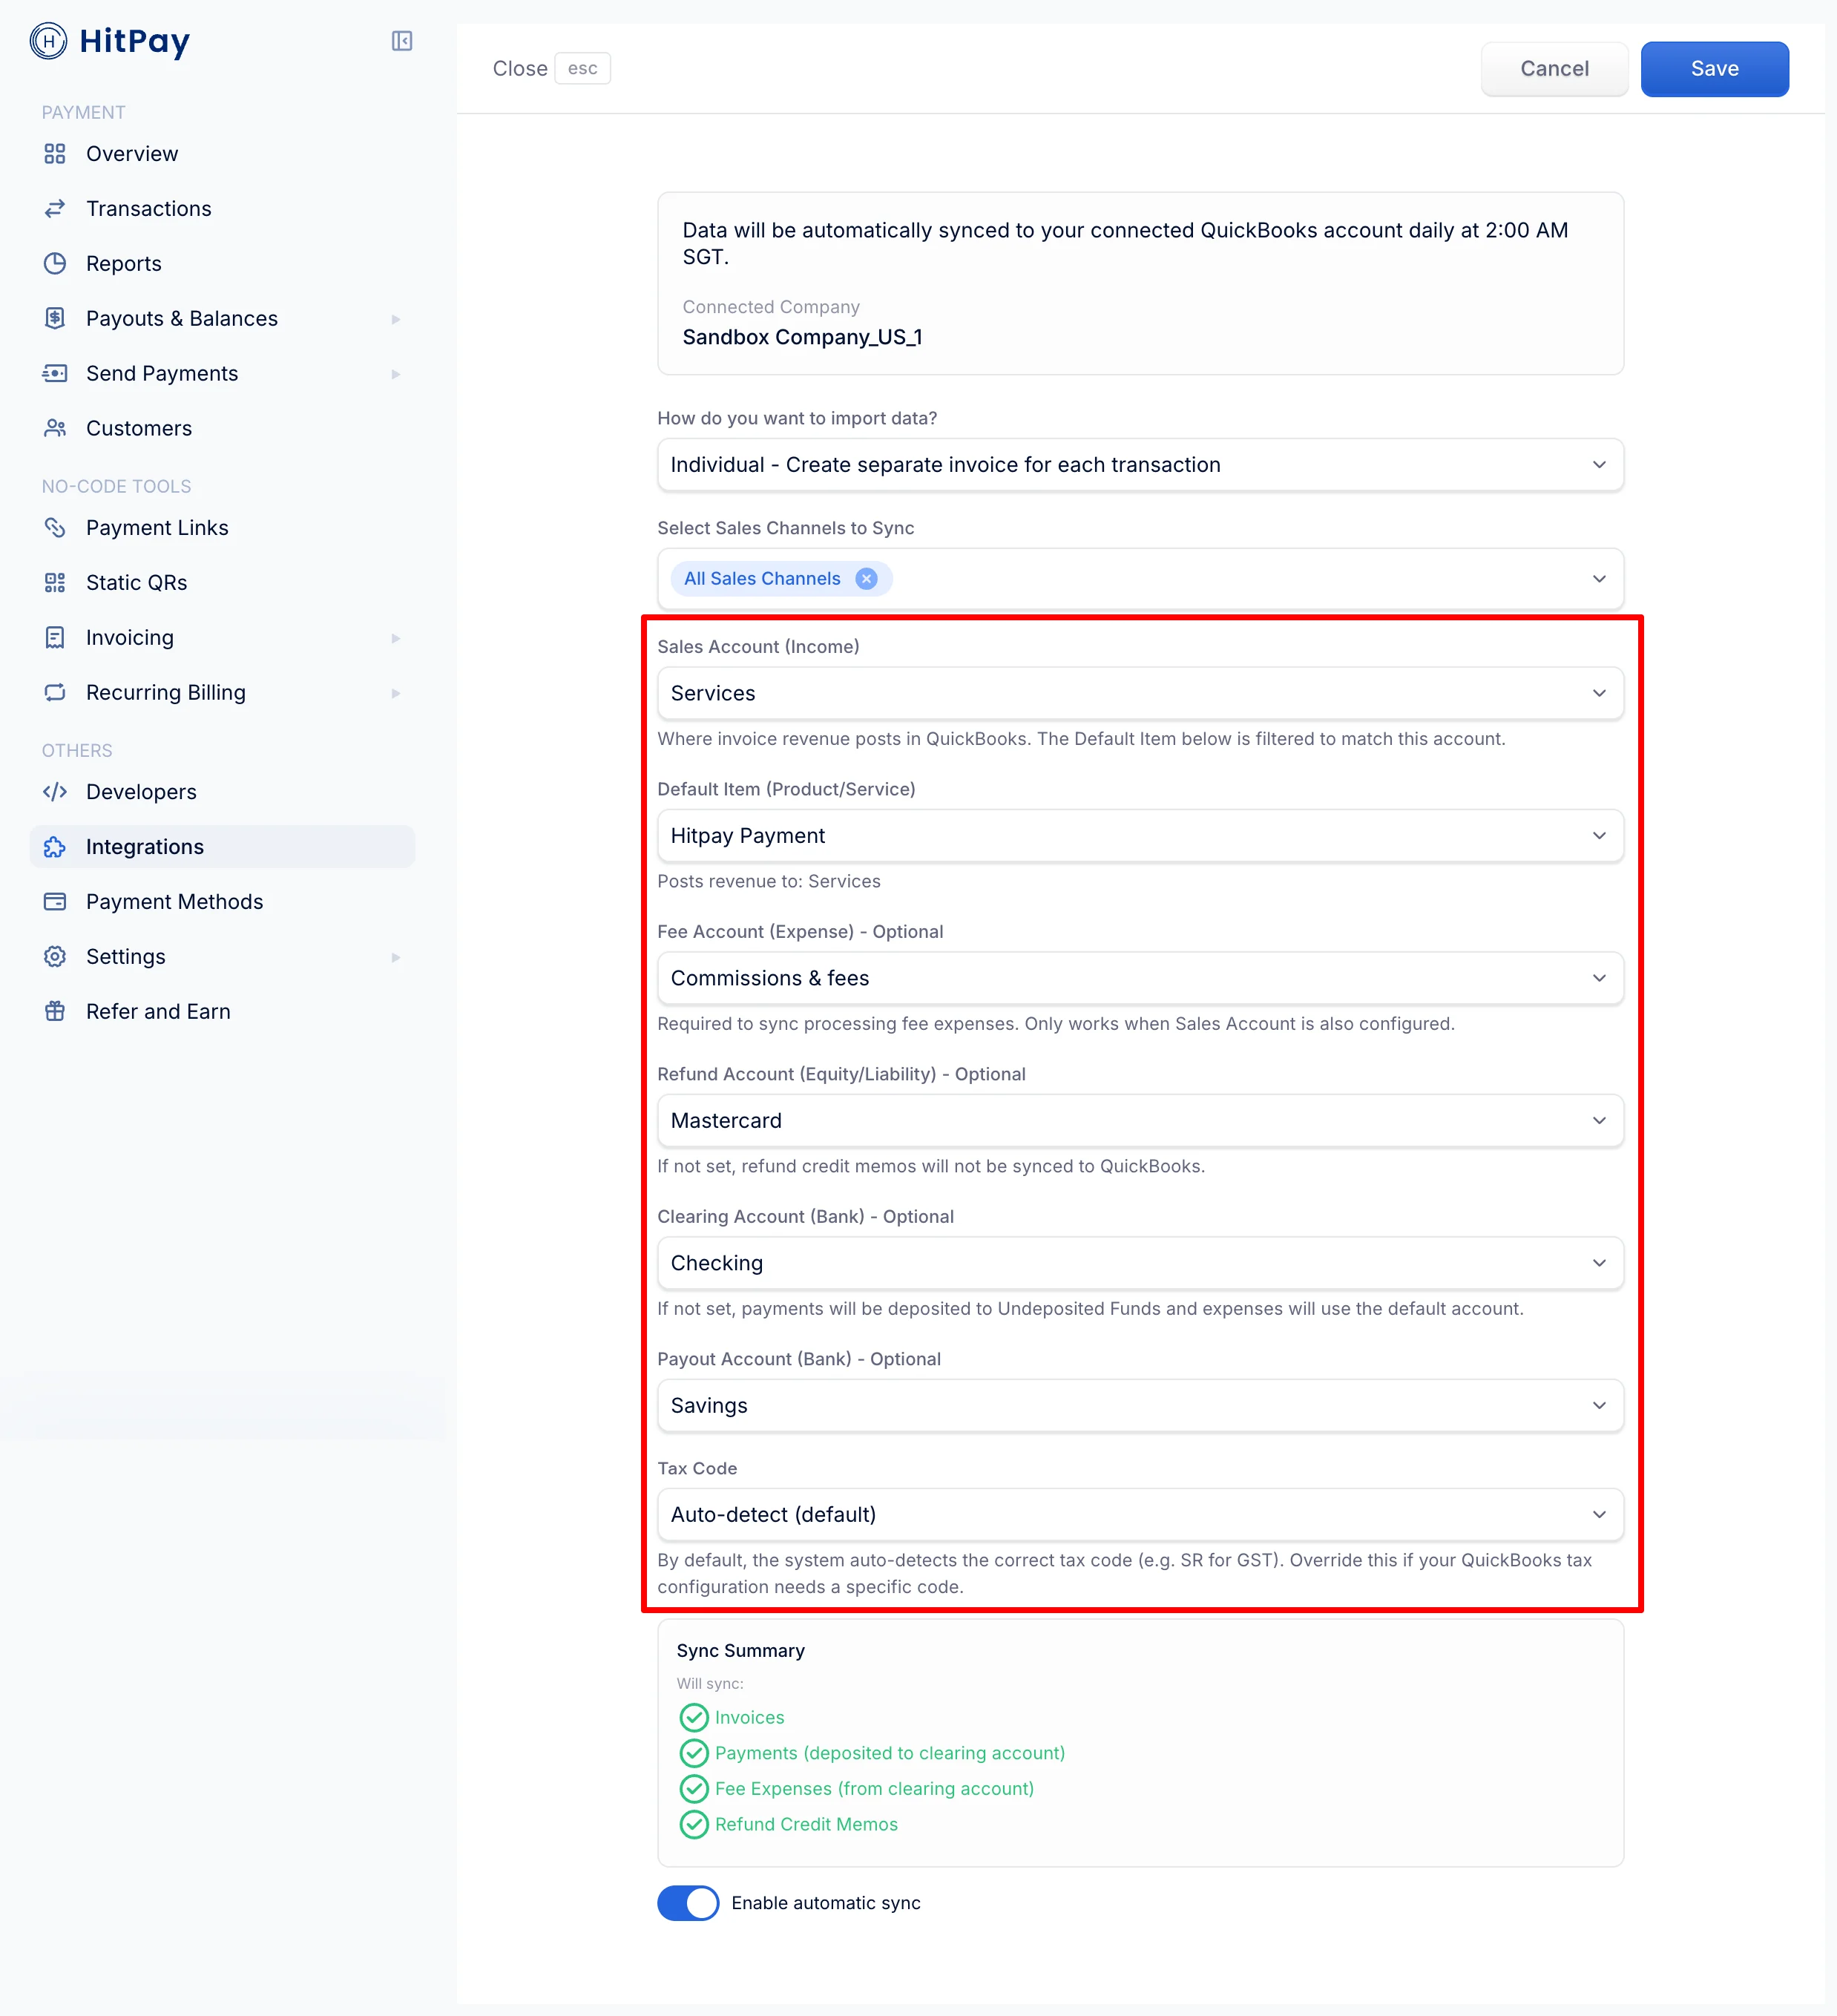Click the Payment Links chain icon

55,528
